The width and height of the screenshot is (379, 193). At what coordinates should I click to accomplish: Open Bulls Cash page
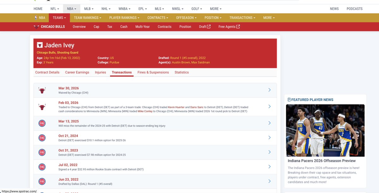point(124,27)
